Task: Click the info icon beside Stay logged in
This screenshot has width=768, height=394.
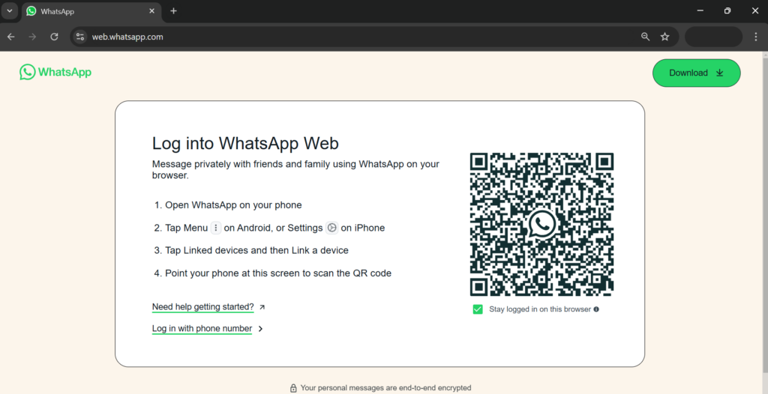Action: (596, 309)
